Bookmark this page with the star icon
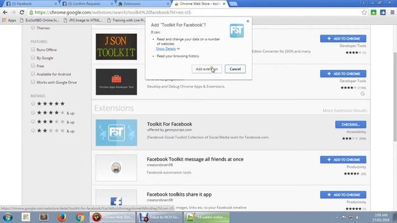The width and height of the screenshot is (397, 223). [364, 12]
